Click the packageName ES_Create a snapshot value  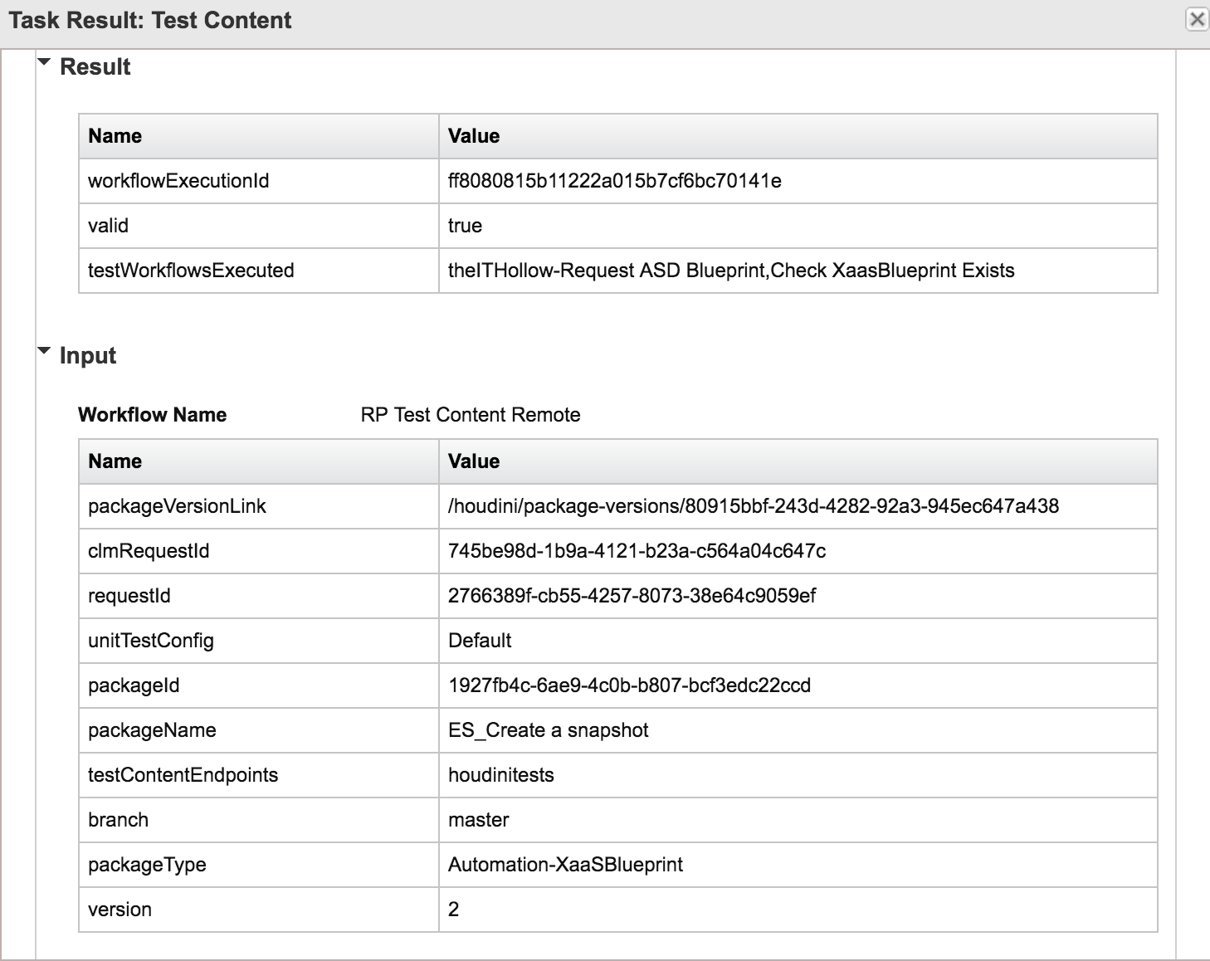(548, 730)
